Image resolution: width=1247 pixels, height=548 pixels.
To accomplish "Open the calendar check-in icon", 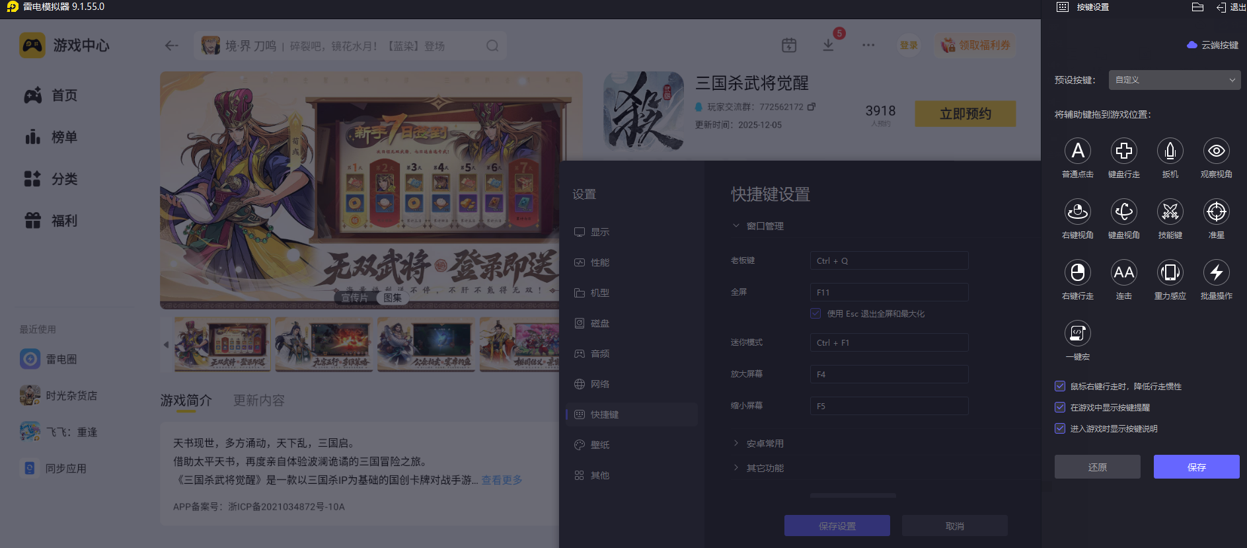I will click(x=789, y=46).
